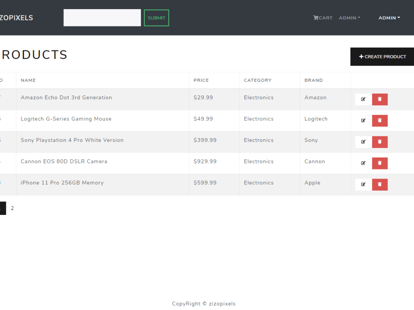Submit the search form
This screenshot has width=414, height=310.
(x=156, y=18)
